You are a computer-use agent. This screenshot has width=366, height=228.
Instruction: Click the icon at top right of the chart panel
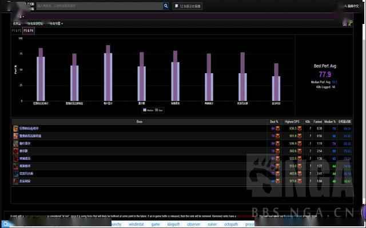click(x=350, y=23)
